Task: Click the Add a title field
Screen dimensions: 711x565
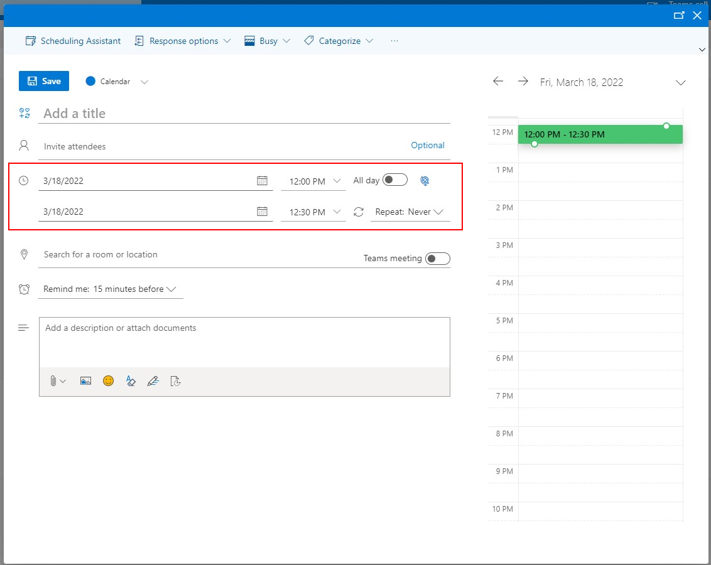Action: point(245,114)
